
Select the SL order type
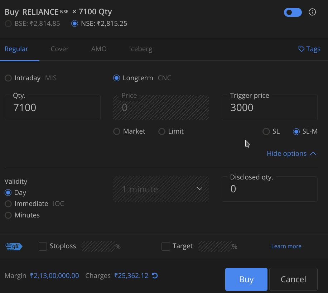[x=266, y=131]
